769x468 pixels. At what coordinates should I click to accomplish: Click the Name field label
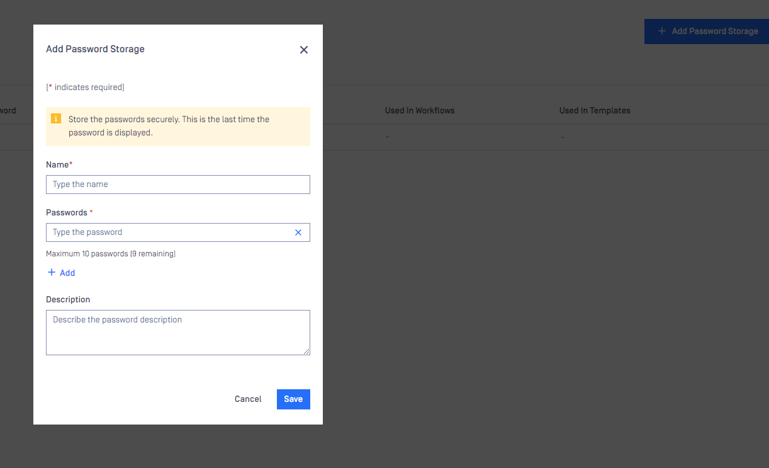(x=59, y=164)
